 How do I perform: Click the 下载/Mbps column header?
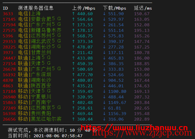(x=115, y=8)
